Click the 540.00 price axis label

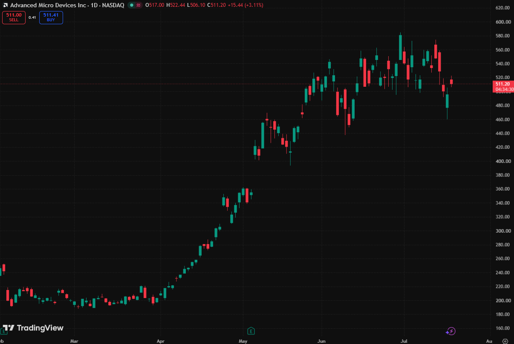(x=503, y=64)
